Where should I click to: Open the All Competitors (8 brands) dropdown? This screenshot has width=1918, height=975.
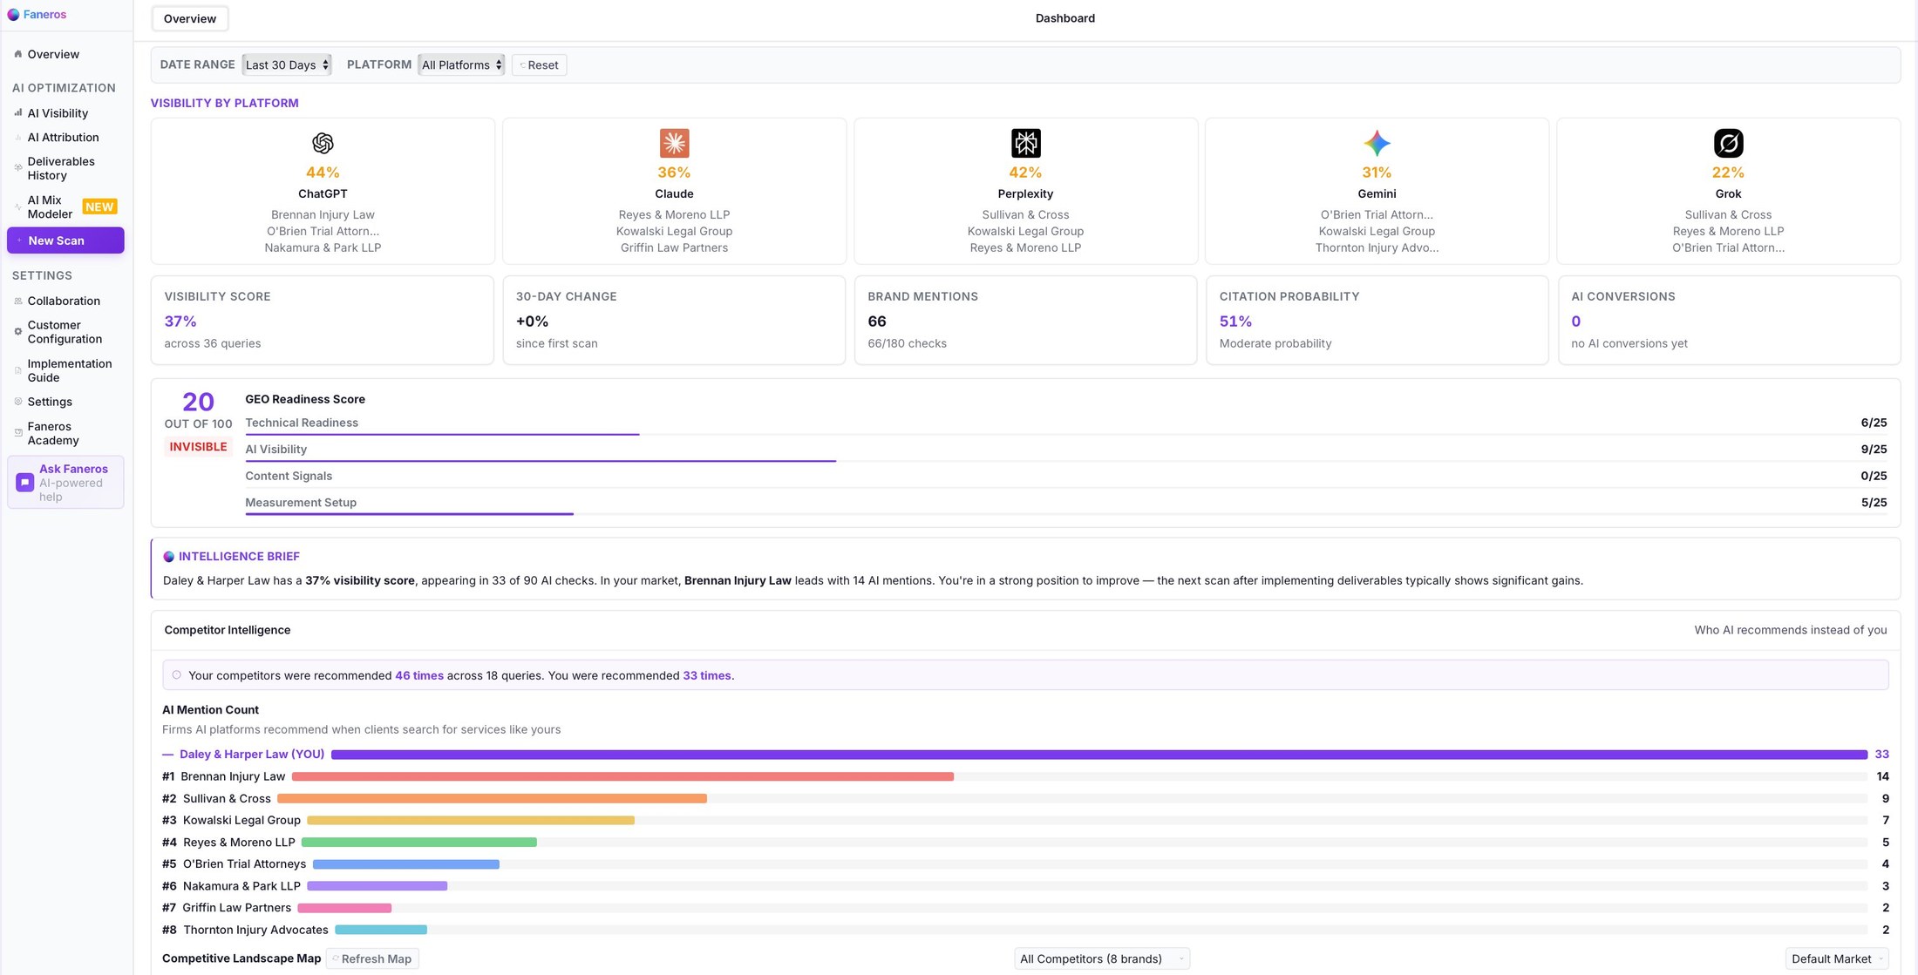[1102, 958]
